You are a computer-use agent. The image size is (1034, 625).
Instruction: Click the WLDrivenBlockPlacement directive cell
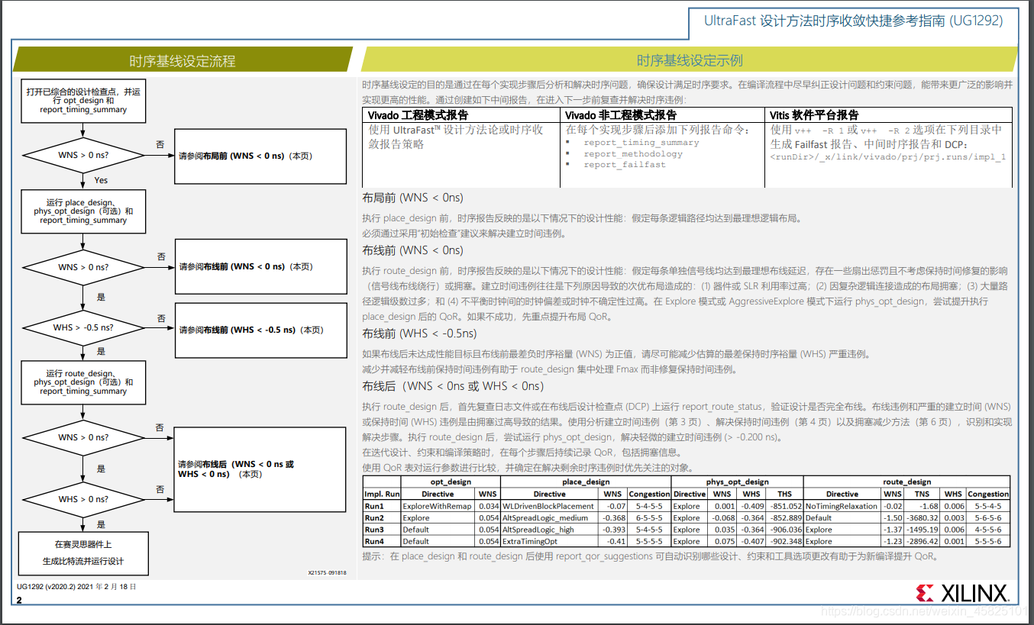[549, 505]
